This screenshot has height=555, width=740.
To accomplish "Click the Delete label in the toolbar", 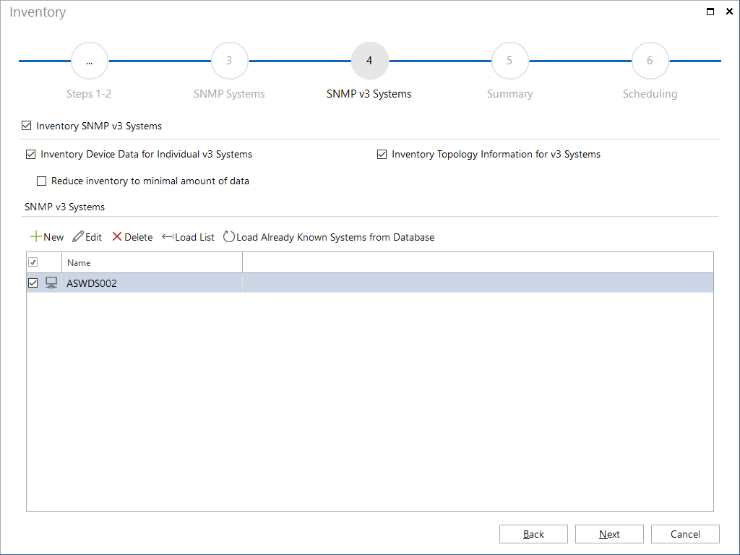I will click(138, 237).
